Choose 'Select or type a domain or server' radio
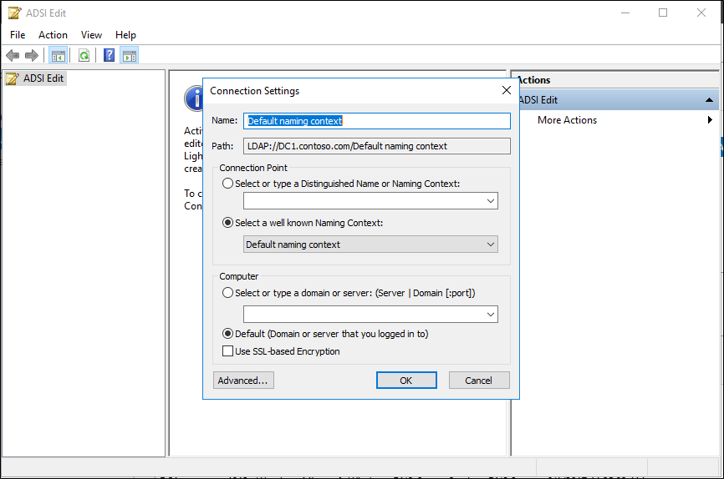Viewport: 724px width, 479px height. pyautogui.click(x=227, y=293)
